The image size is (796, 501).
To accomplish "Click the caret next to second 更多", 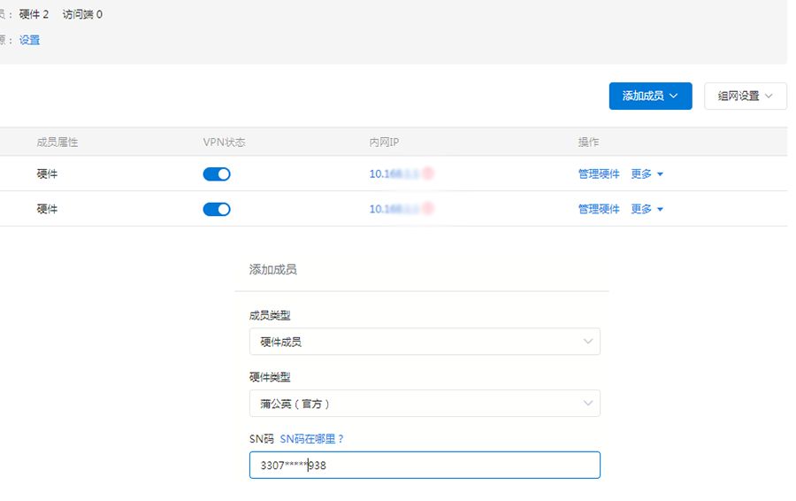I will (660, 210).
